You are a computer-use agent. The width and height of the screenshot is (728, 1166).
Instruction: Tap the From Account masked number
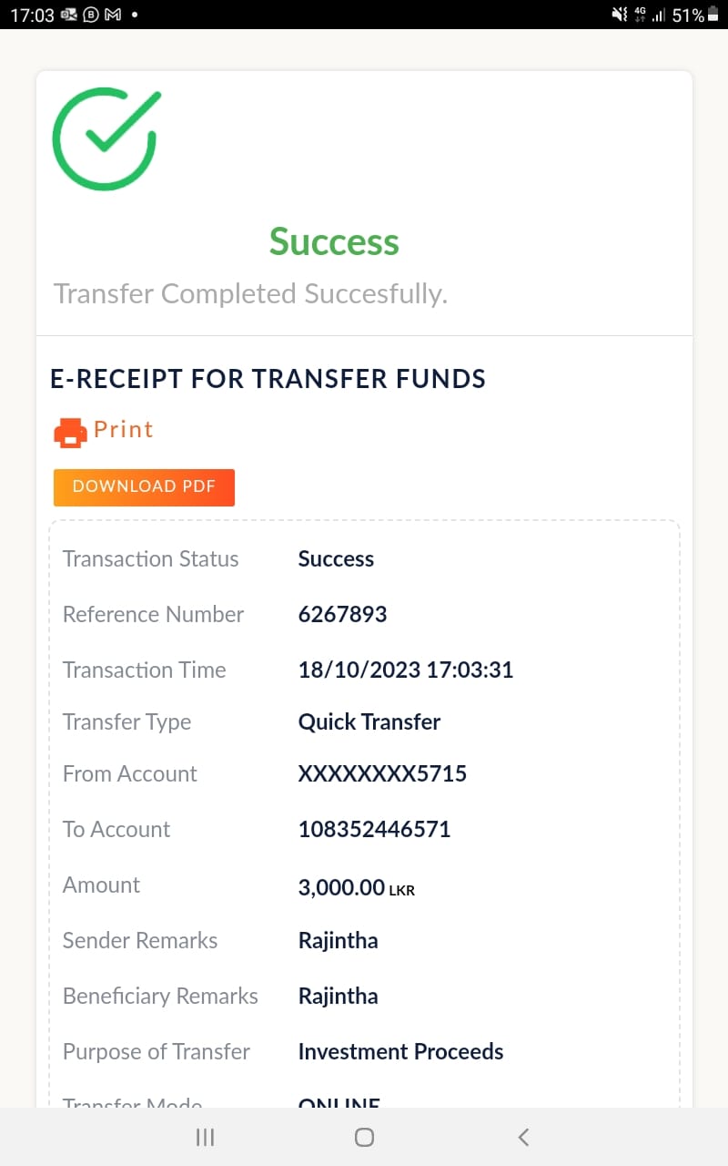coord(382,774)
